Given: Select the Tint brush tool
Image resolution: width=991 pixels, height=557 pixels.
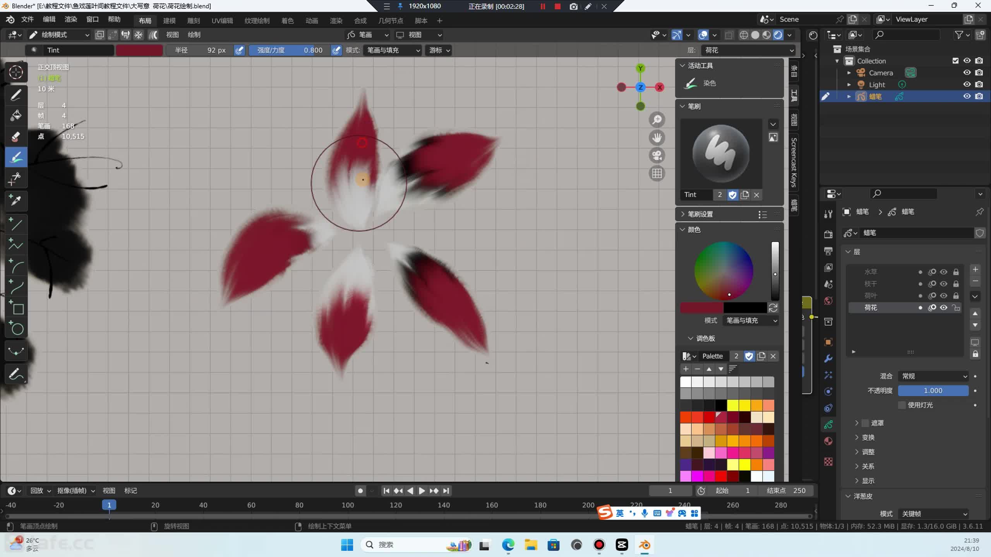Looking at the screenshot, I should tap(16, 157).
